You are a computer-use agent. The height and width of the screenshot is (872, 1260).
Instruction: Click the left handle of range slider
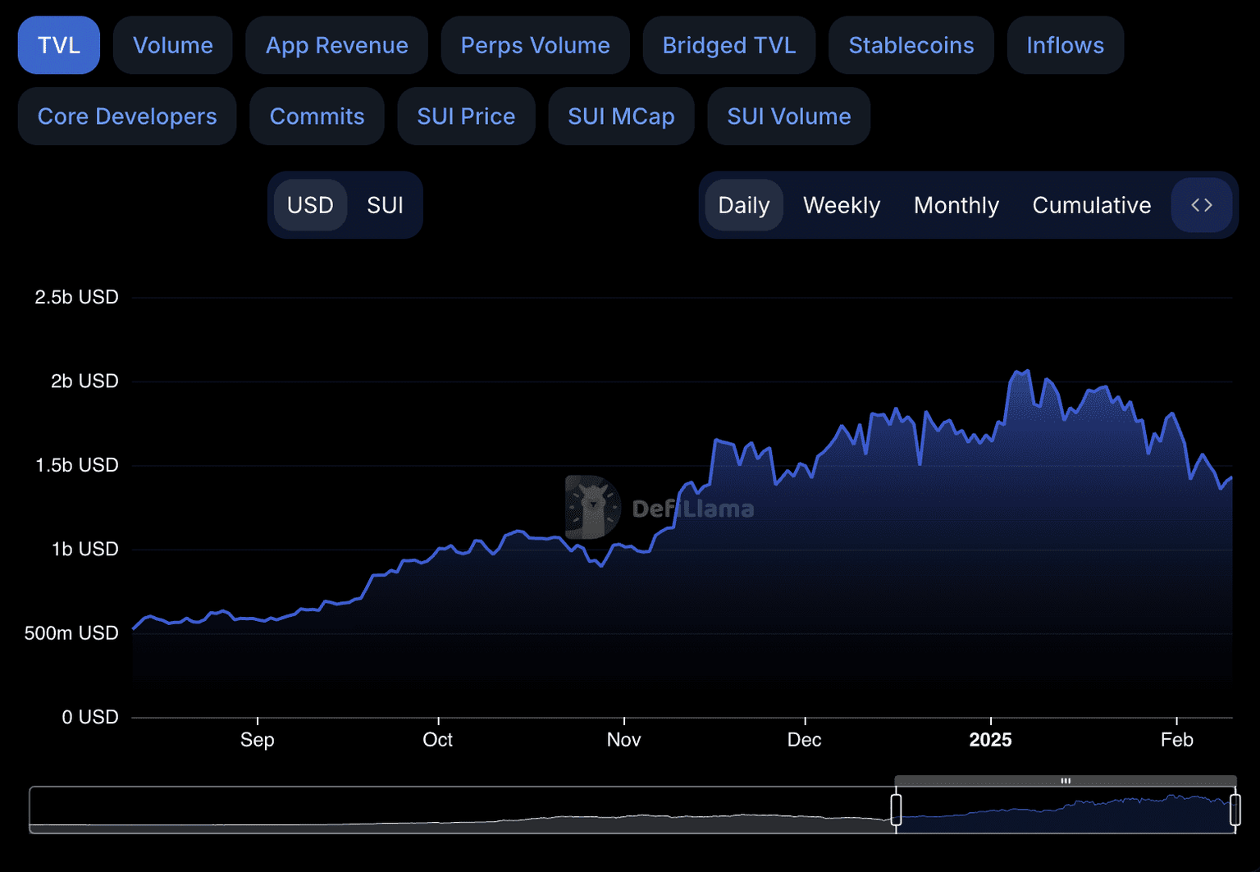coord(896,810)
